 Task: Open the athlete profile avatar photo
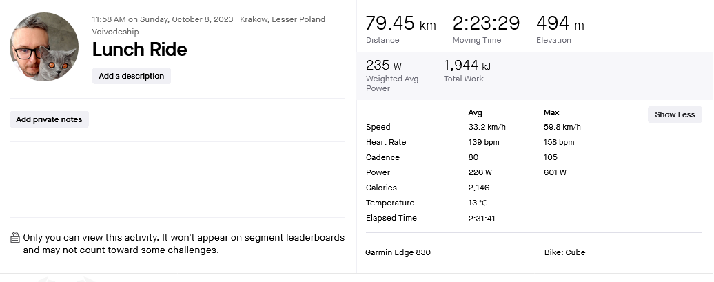tap(43, 46)
